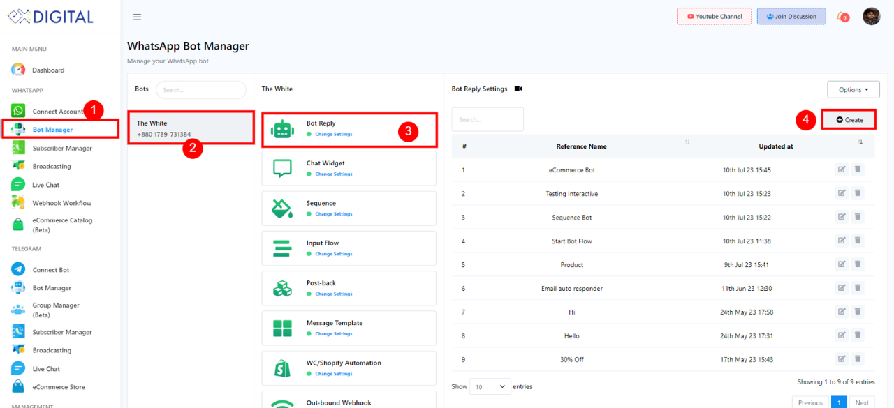Click the Youtube Channel button
894x408 pixels.
click(x=715, y=16)
